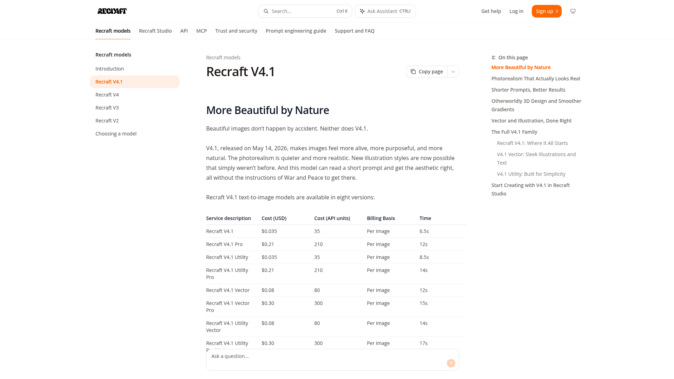Expand the Copy page dropdown arrow
The height and width of the screenshot is (379, 674).
click(453, 72)
